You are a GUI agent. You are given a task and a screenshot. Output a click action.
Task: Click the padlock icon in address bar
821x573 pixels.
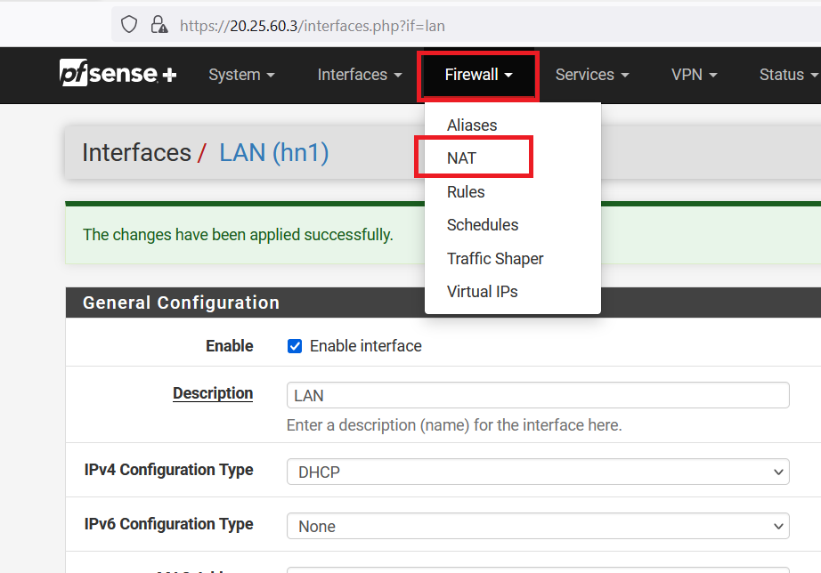click(159, 25)
